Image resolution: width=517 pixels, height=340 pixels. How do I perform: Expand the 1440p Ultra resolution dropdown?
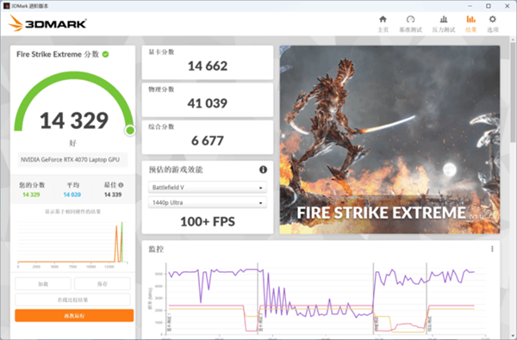coord(208,202)
